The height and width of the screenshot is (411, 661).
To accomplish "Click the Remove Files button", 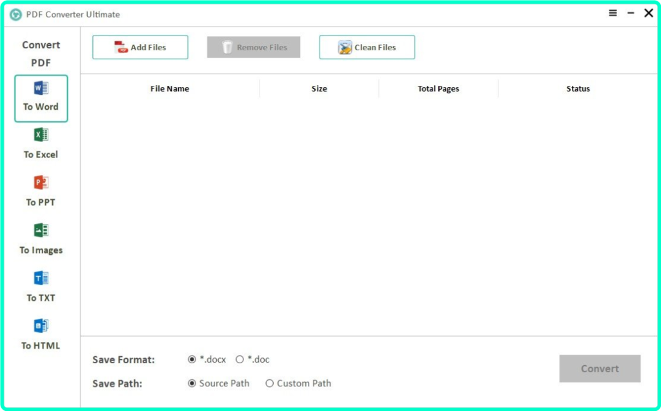I will (253, 47).
